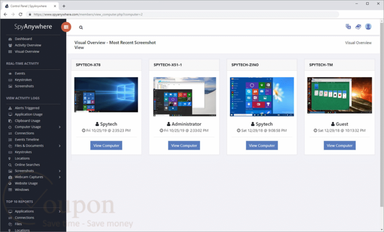Click the Visual Overview breadcrumb link
384x232 pixels.
358,43
